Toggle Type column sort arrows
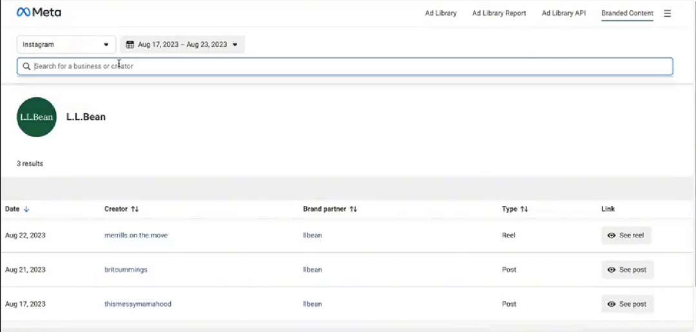 click(524, 209)
